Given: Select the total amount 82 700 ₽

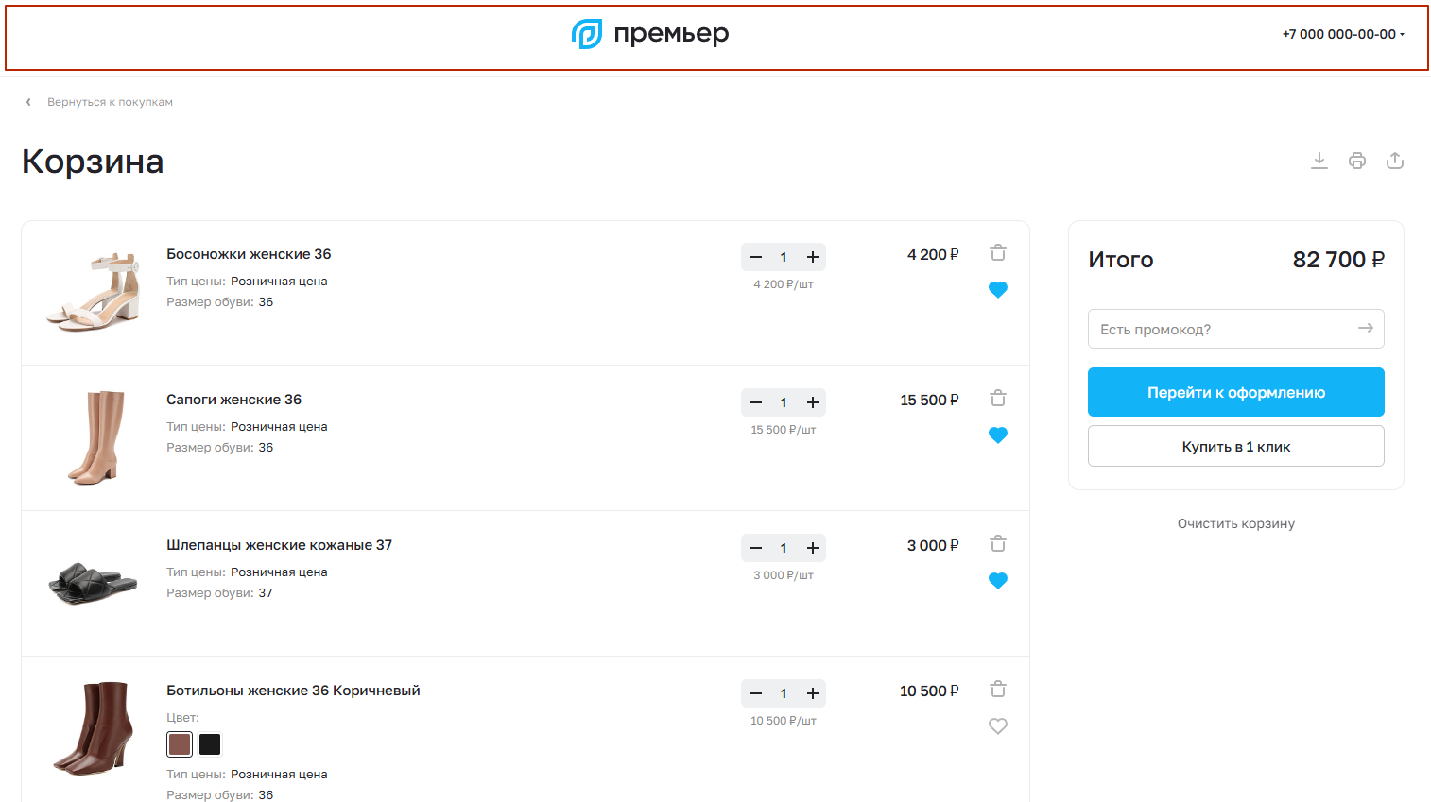Looking at the screenshot, I should pos(1338,260).
